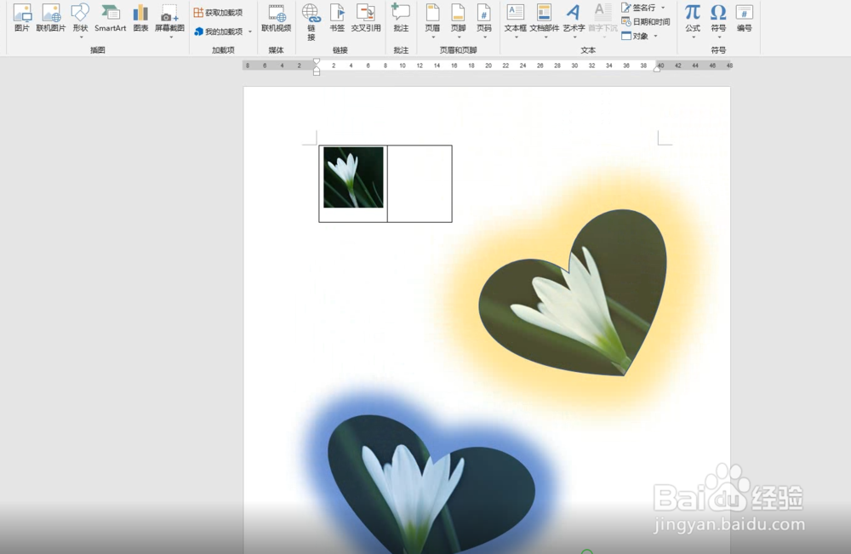Insert a chart with 图表

(x=140, y=18)
